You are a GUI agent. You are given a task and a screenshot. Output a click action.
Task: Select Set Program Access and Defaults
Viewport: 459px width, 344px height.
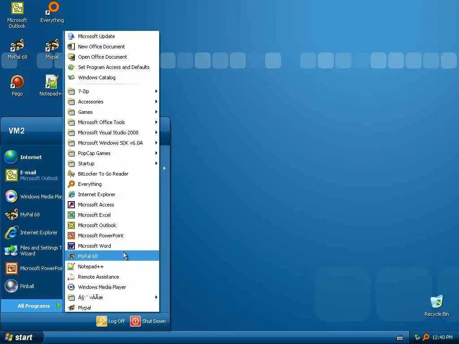(112, 67)
